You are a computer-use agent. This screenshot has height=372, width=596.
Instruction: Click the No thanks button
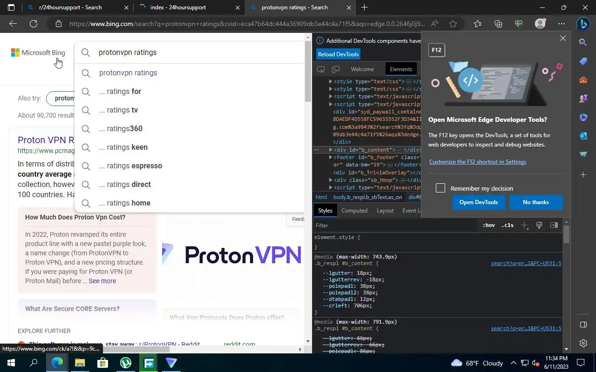pyautogui.click(x=536, y=202)
